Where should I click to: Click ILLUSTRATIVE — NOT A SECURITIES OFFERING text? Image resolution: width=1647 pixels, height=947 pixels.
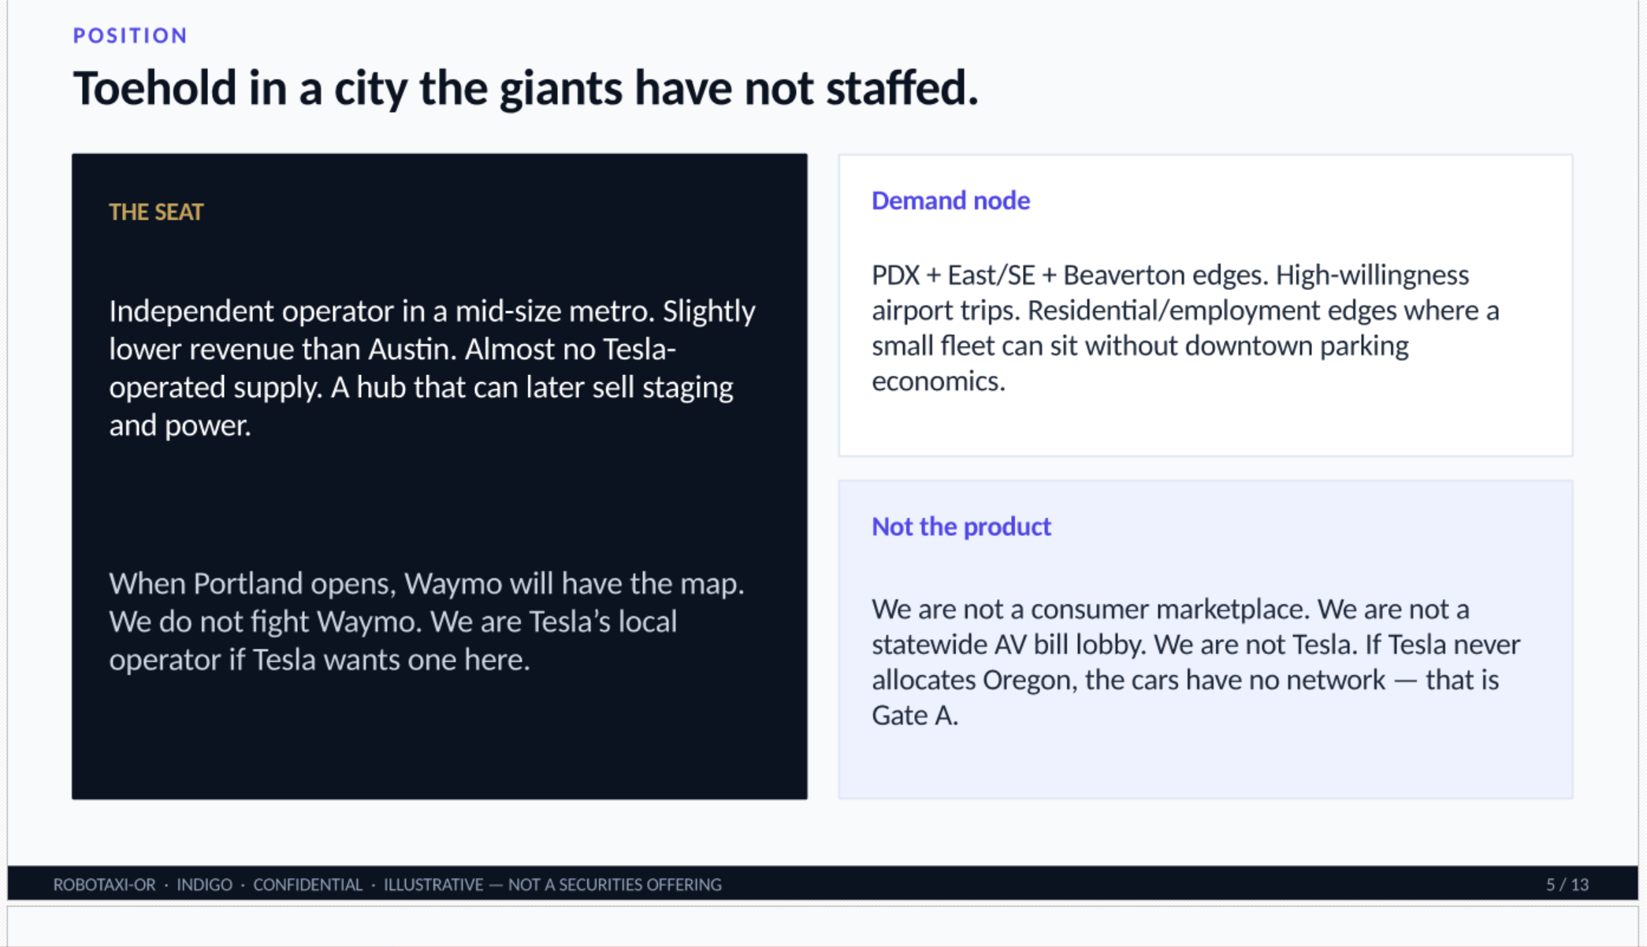(x=552, y=885)
